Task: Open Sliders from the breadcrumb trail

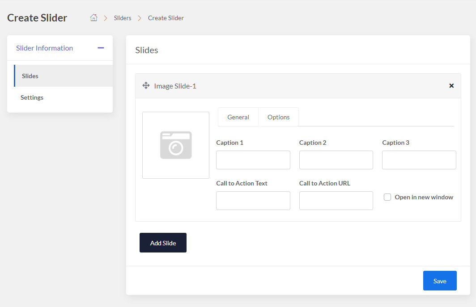Action: click(x=123, y=18)
